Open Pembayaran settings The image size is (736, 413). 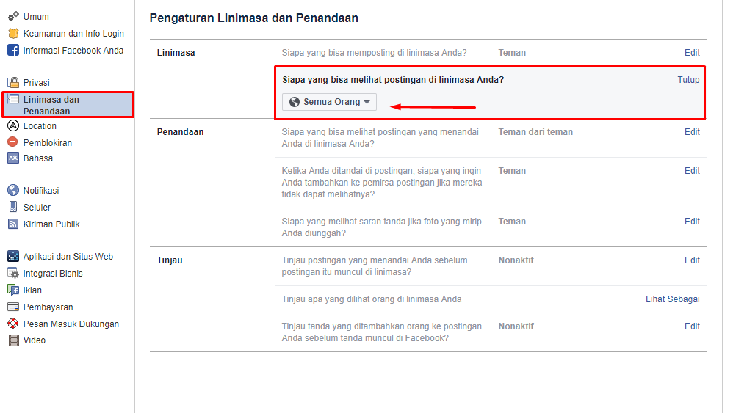point(48,307)
